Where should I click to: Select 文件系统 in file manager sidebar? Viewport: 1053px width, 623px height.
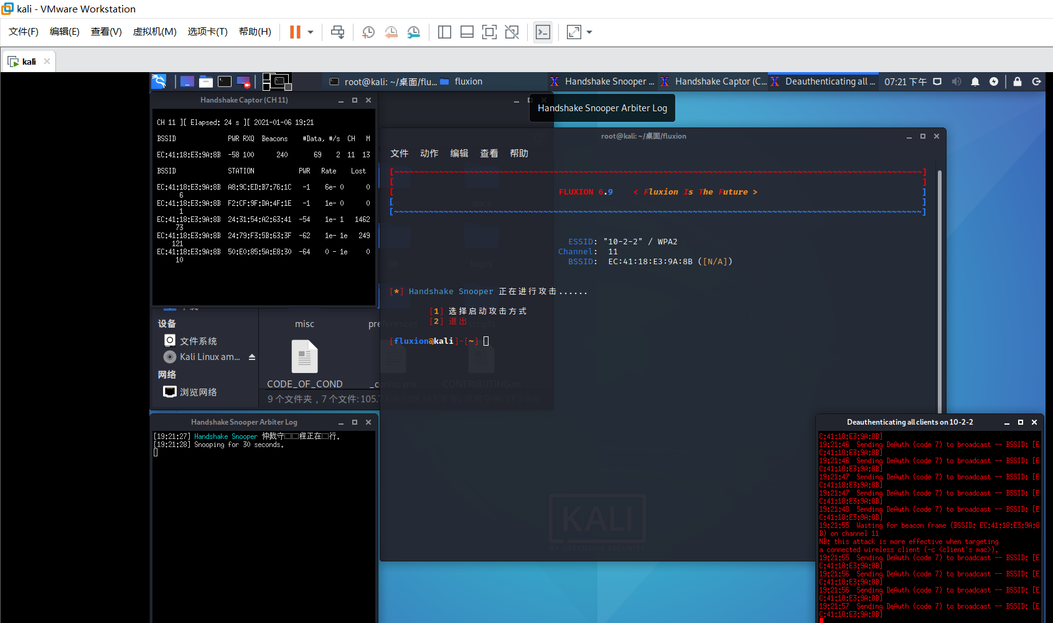[x=198, y=341]
